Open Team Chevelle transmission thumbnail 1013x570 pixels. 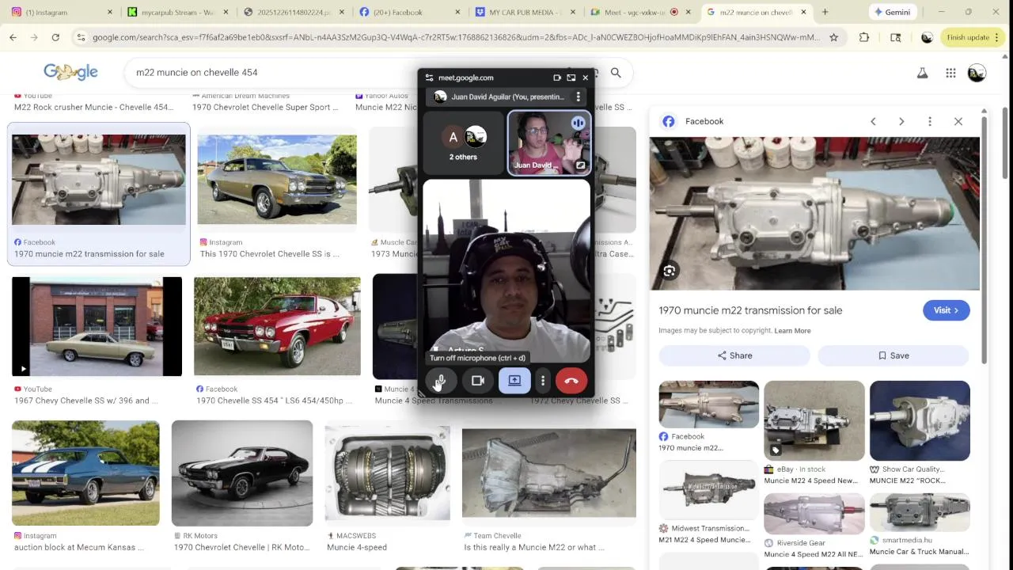click(x=548, y=473)
